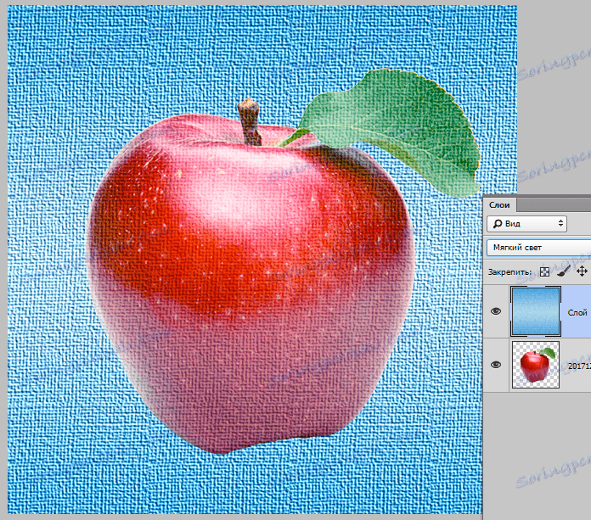Viewport: 591px width, 520px height.
Task: Click the Закрепить label
Action: [509, 271]
